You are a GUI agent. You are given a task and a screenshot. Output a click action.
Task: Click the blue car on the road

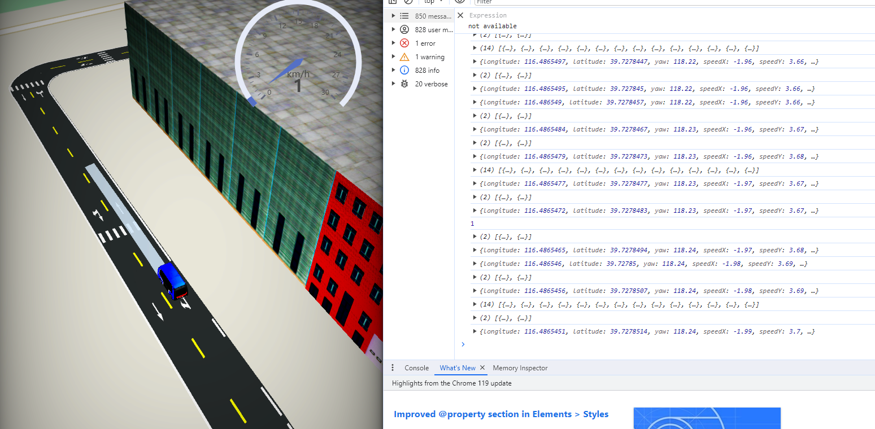point(173,281)
